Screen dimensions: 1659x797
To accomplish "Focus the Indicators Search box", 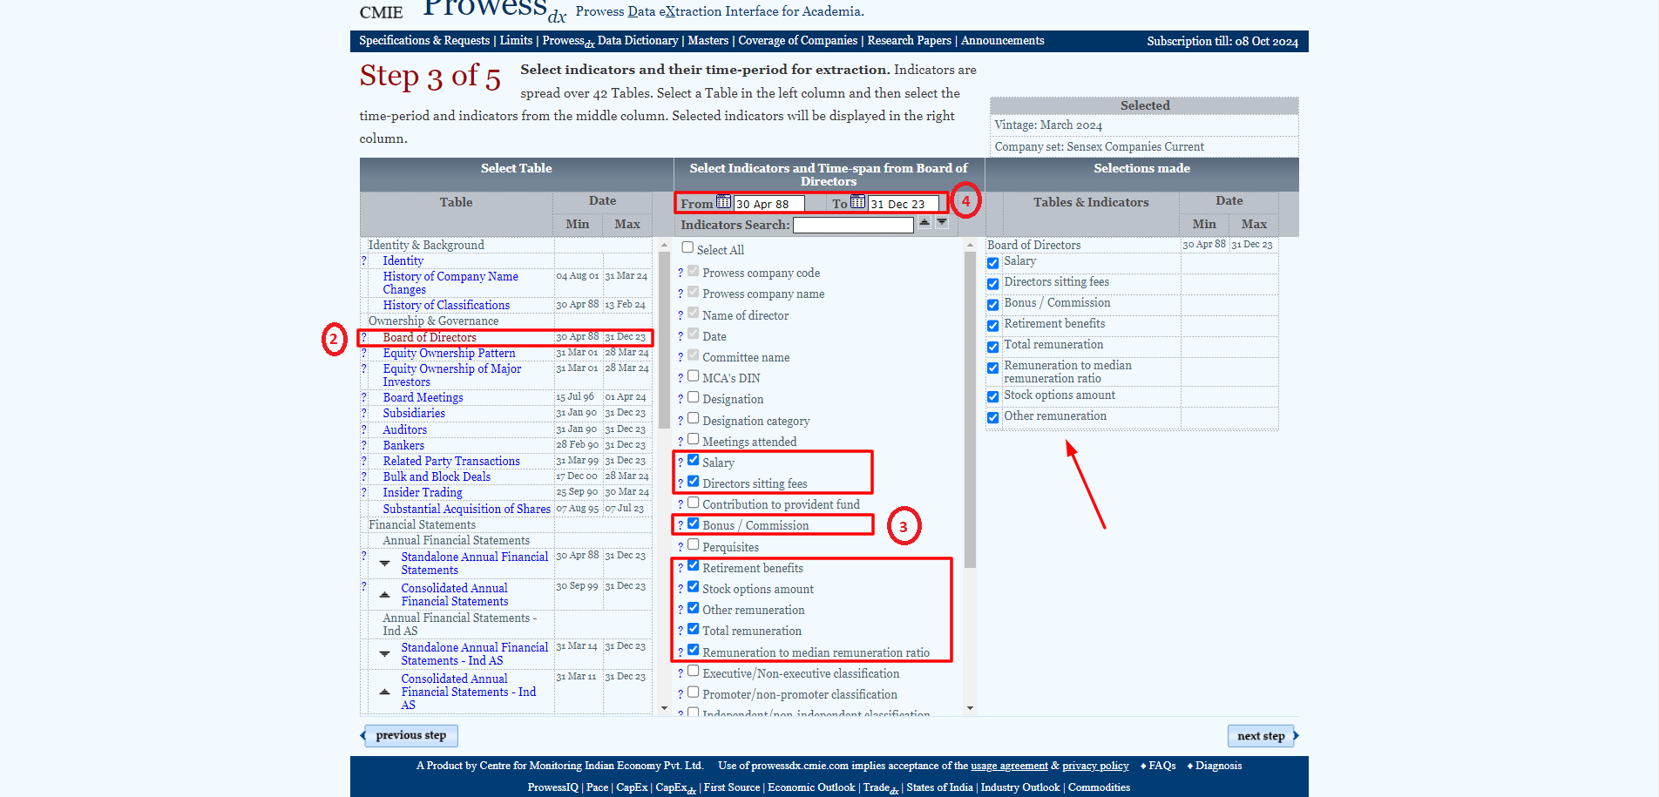I will 853,226.
